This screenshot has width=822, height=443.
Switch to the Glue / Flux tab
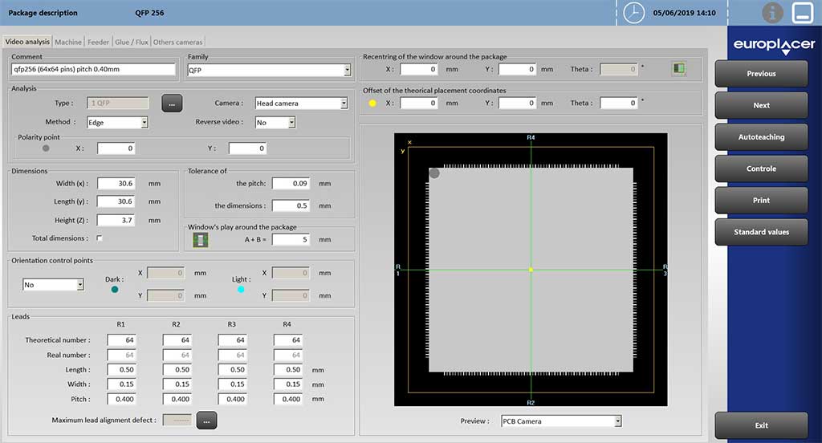click(132, 42)
